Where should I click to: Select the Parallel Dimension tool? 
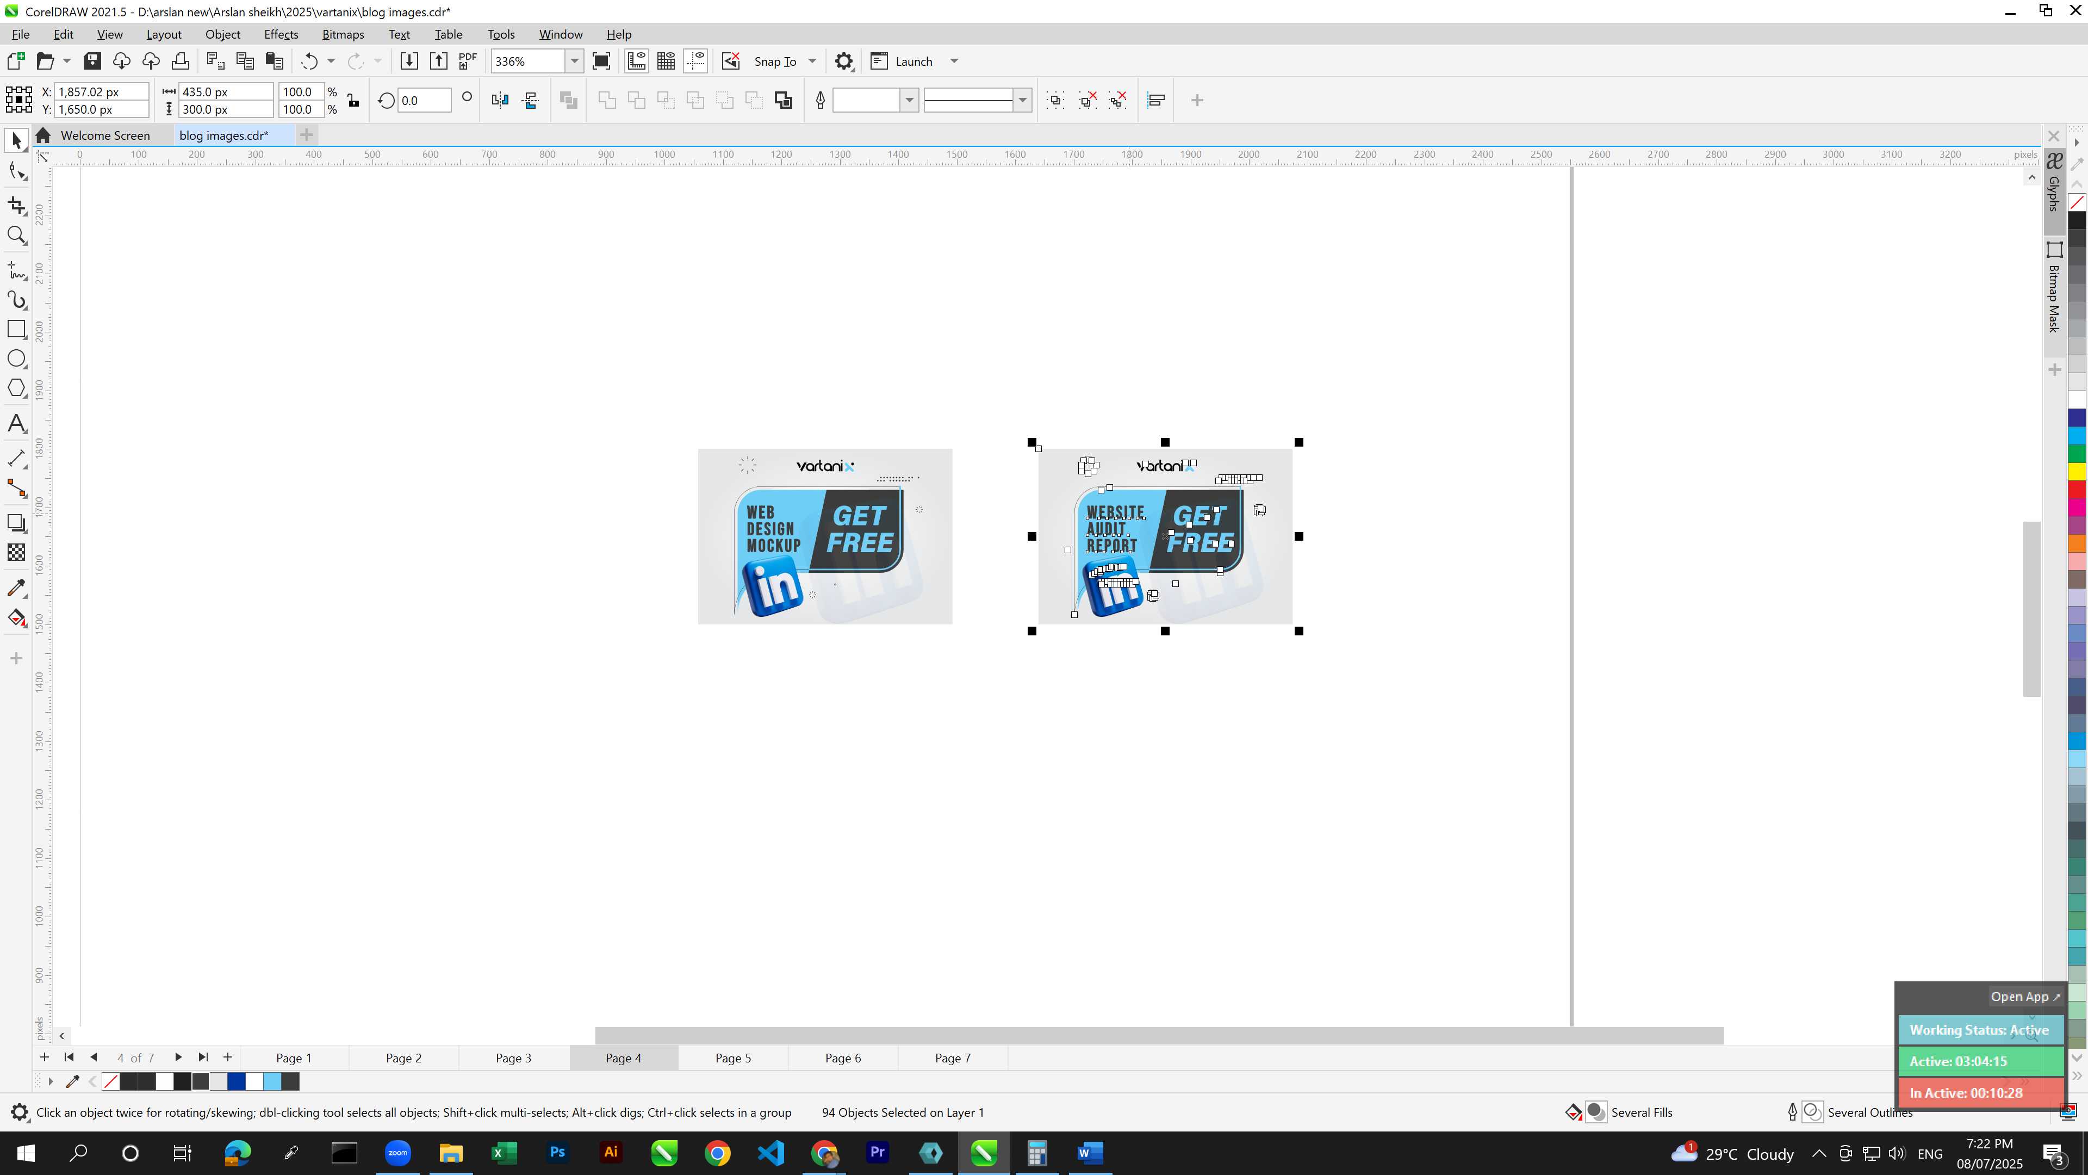tap(16, 458)
